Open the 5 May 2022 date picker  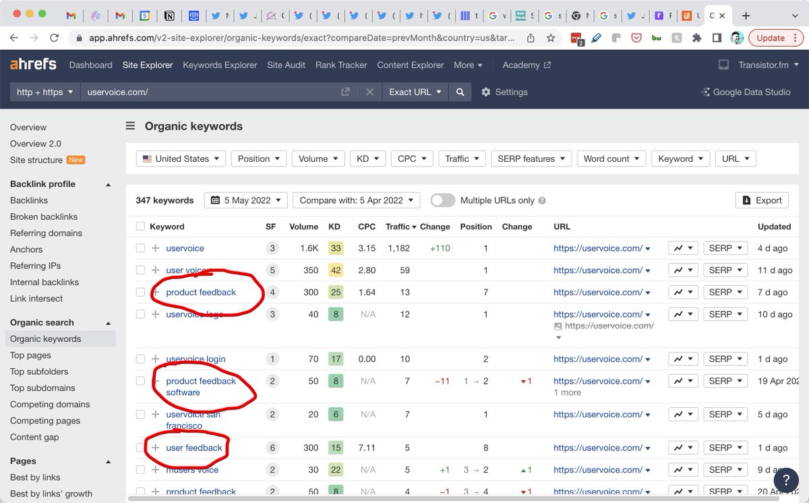click(246, 200)
